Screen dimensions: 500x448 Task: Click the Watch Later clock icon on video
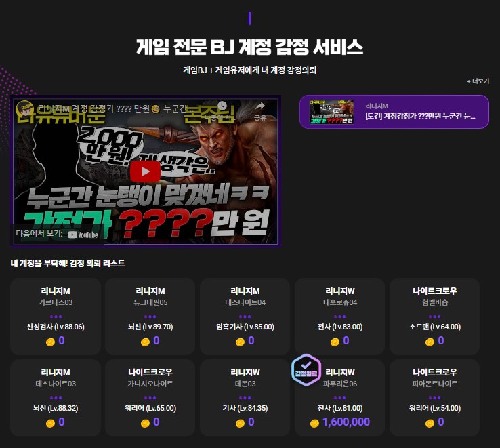point(222,106)
